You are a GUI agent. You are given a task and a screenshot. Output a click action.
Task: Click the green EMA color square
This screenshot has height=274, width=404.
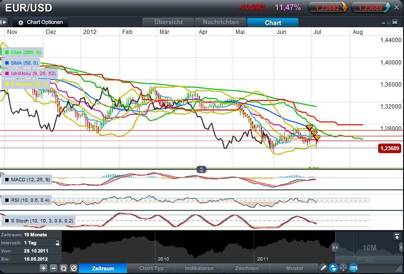pyautogui.click(x=7, y=53)
